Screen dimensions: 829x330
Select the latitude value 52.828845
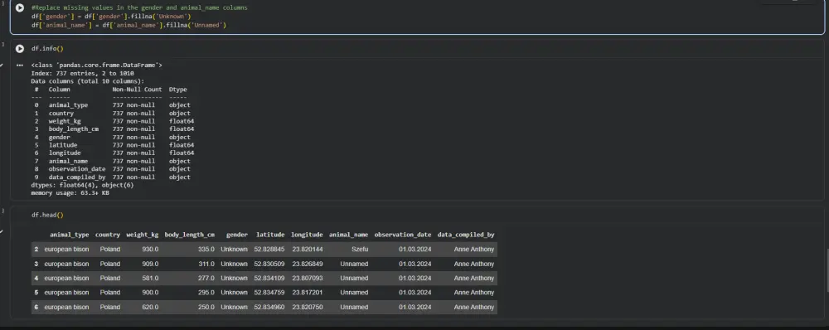click(269, 249)
